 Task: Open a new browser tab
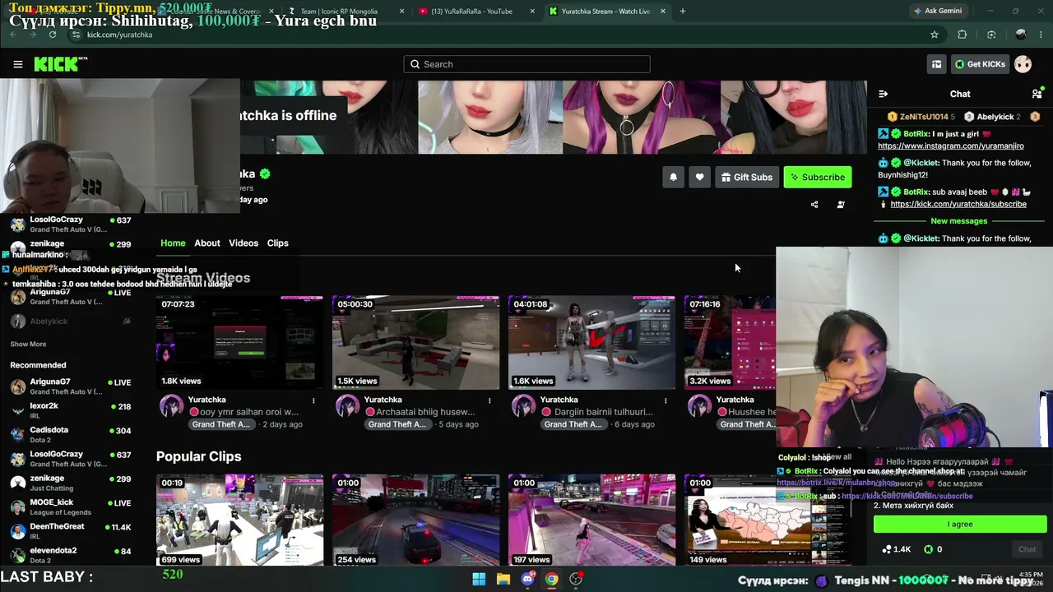click(683, 12)
